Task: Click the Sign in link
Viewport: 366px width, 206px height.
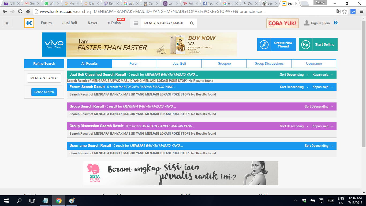Action: point(316,23)
